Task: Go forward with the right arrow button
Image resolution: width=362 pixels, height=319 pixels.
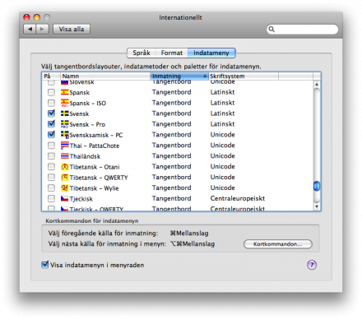Action: click(x=42, y=29)
